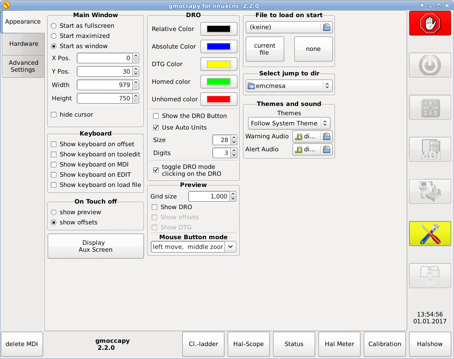Click the emcmesa folder icon
This screenshot has width=454, height=359.
tap(251, 86)
